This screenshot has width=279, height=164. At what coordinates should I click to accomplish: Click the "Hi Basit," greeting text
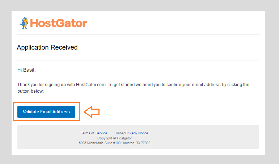coord(26,70)
